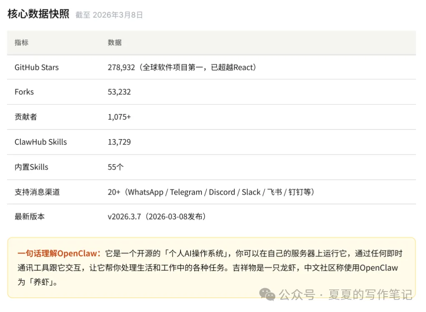Select the 贡献者 row label
The width and height of the screenshot is (426, 312).
(x=26, y=117)
